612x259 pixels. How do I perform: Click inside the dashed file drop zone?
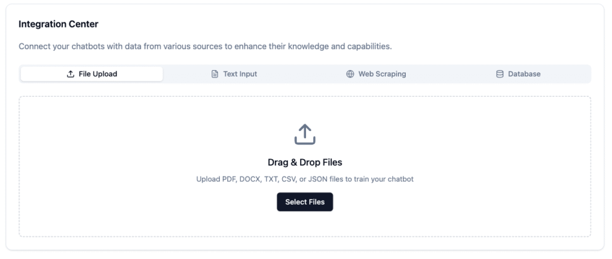coord(305,166)
